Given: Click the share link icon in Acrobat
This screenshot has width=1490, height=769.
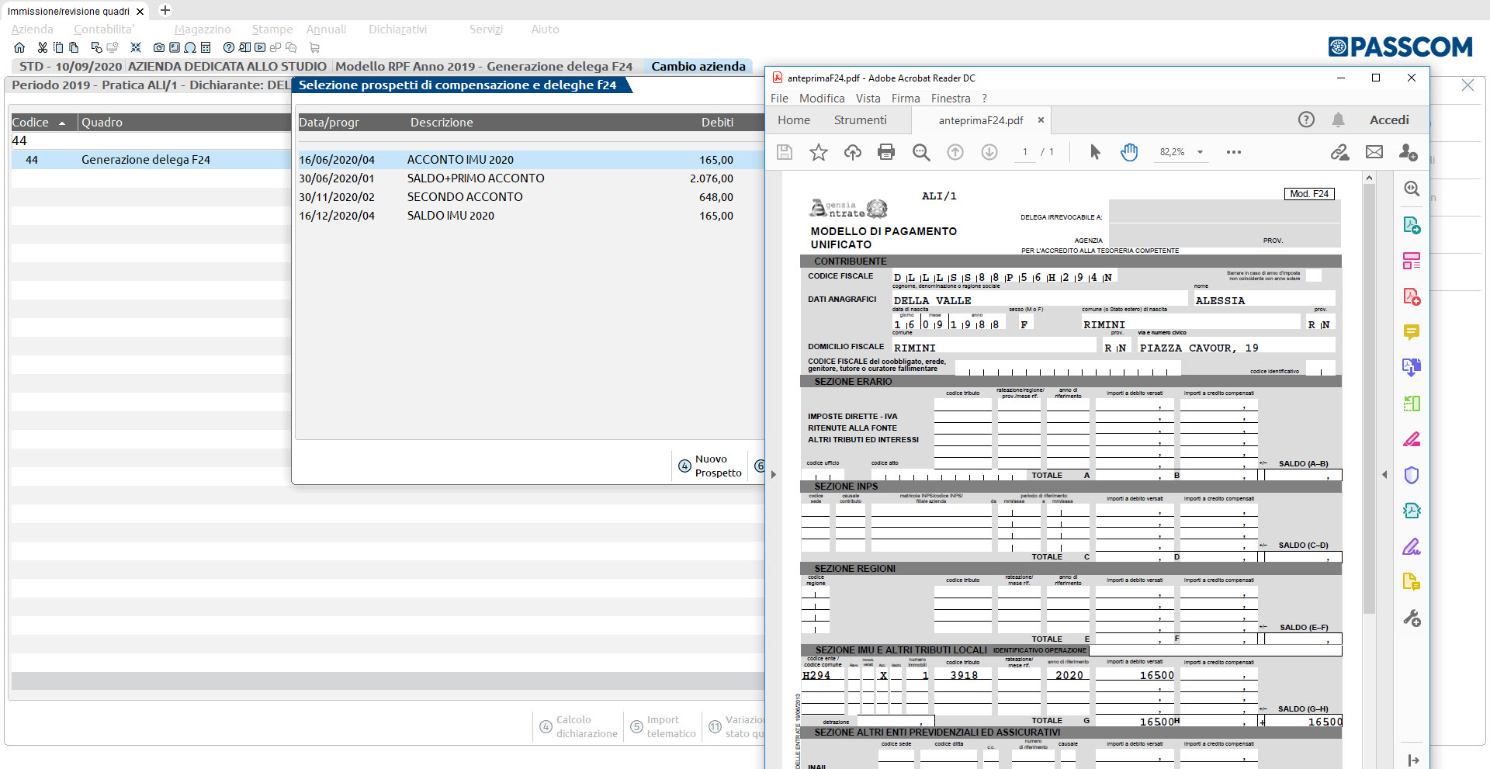Looking at the screenshot, I should click(1339, 152).
